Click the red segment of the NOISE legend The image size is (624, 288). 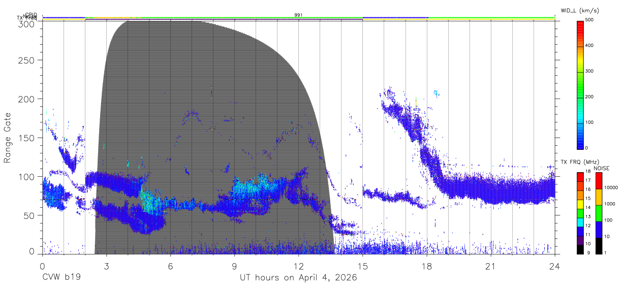pos(598,181)
